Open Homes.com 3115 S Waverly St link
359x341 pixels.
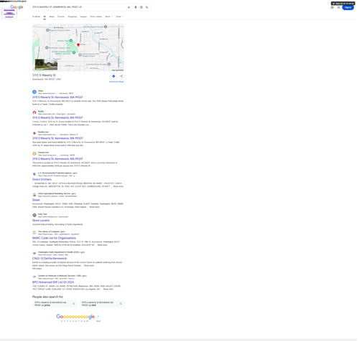pyautogui.click(x=57, y=159)
